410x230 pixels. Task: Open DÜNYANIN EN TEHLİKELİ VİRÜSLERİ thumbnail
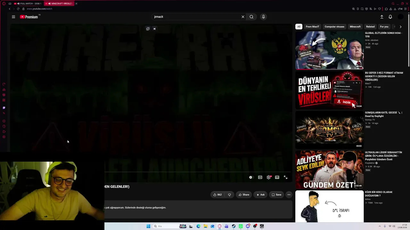(329, 90)
